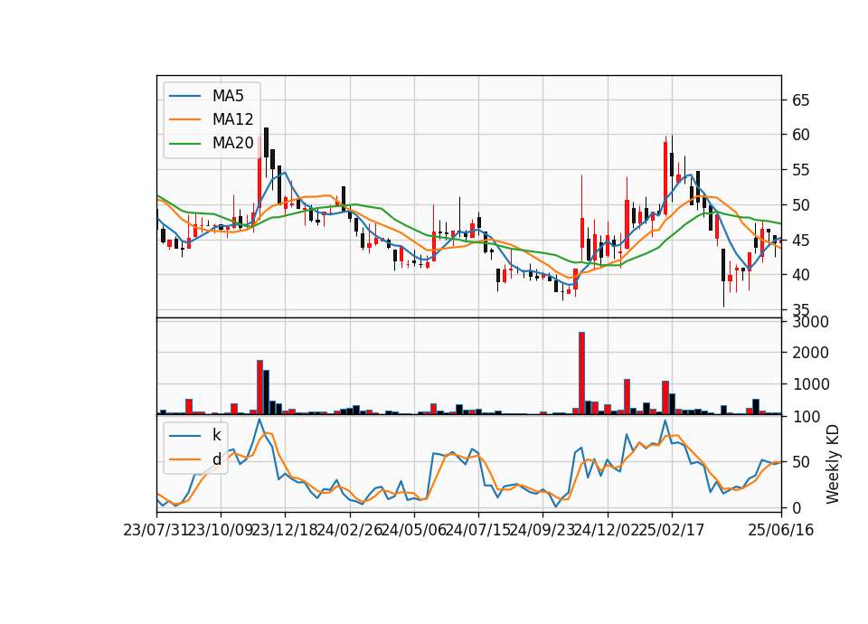Click the 24/02/26 date tick label

(349, 530)
